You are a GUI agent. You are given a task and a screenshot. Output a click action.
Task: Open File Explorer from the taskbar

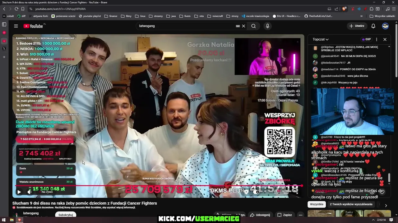pos(12,220)
